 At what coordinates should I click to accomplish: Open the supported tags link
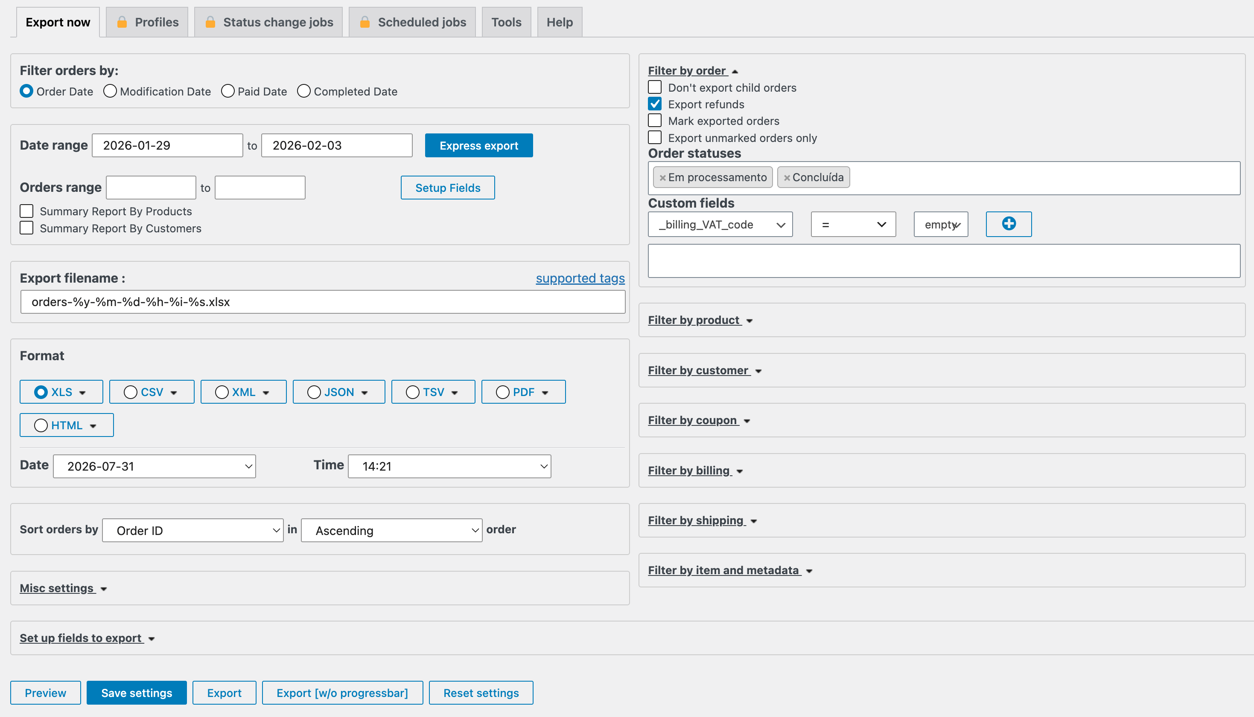[x=580, y=278]
